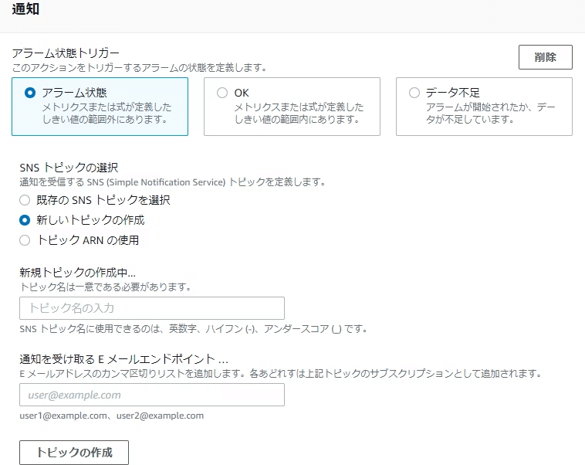The width and height of the screenshot is (585, 465).
Task: Click the 新規トピックの作成中... label
Action: coord(78,273)
